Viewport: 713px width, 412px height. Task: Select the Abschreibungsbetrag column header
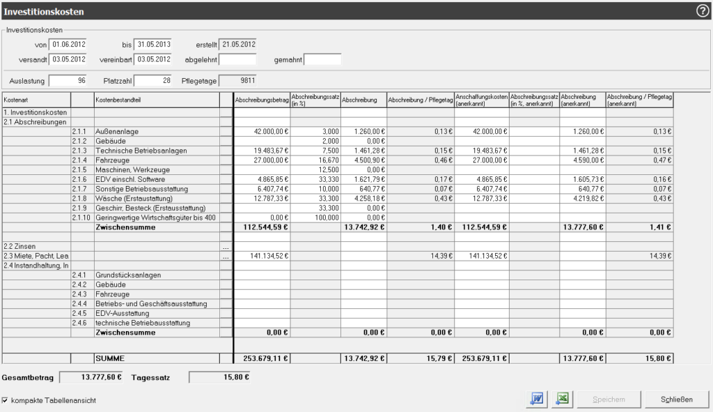click(x=262, y=100)
